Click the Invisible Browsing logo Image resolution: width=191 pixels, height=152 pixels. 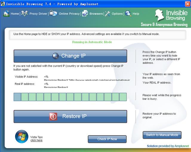point(171,15)
